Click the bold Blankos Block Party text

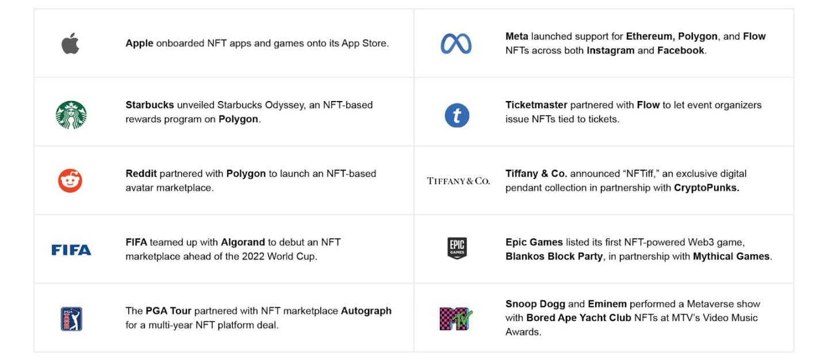click(x=554, y=257)
